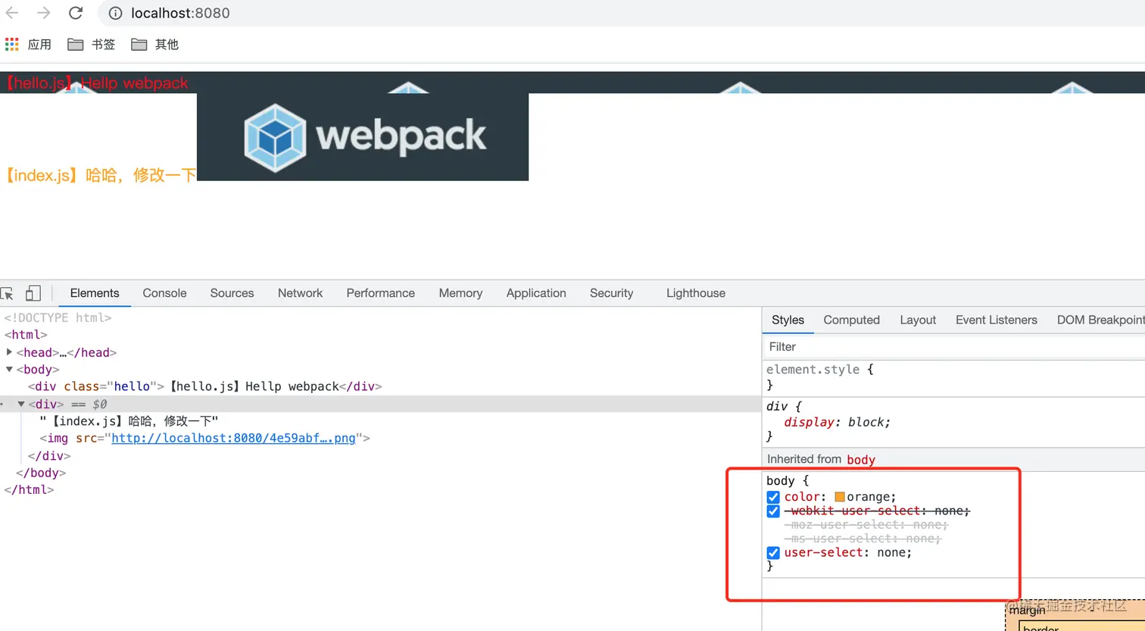The image size is (1145, 631).
Task: Go to the Memory tab
Action: tap(460, 293)
